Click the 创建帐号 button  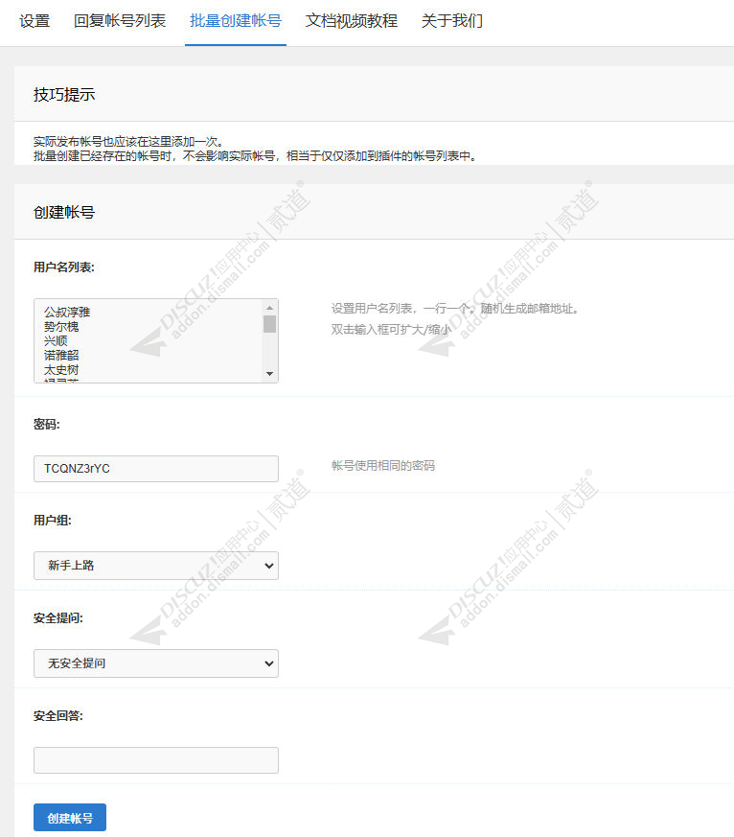pyautogui.click(x=70, y=818)
